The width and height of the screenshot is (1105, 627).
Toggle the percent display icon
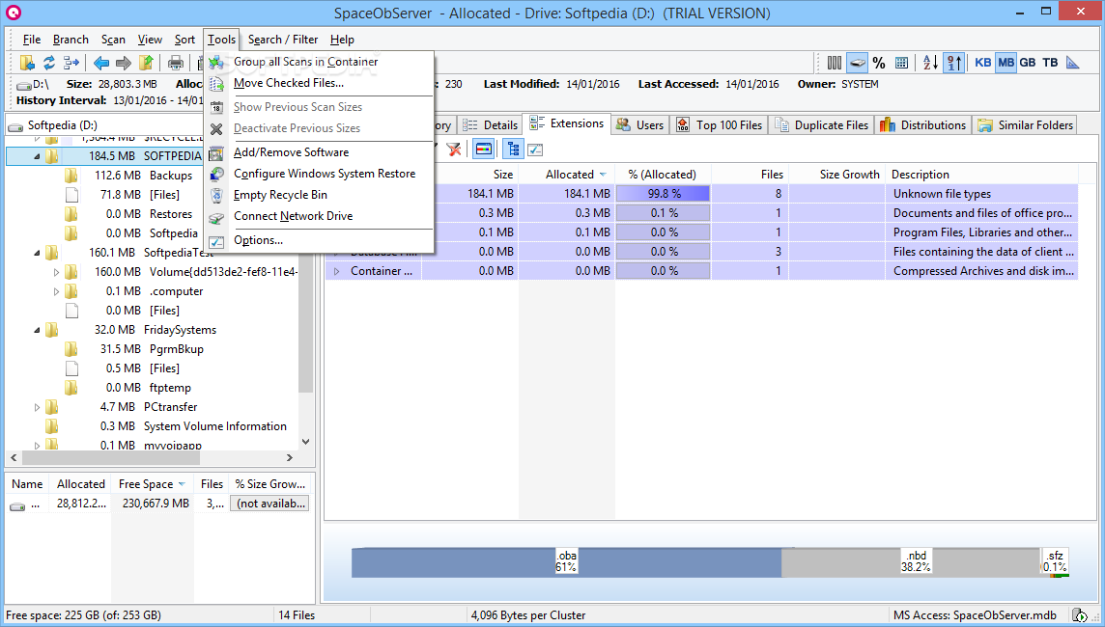point(879,63)
